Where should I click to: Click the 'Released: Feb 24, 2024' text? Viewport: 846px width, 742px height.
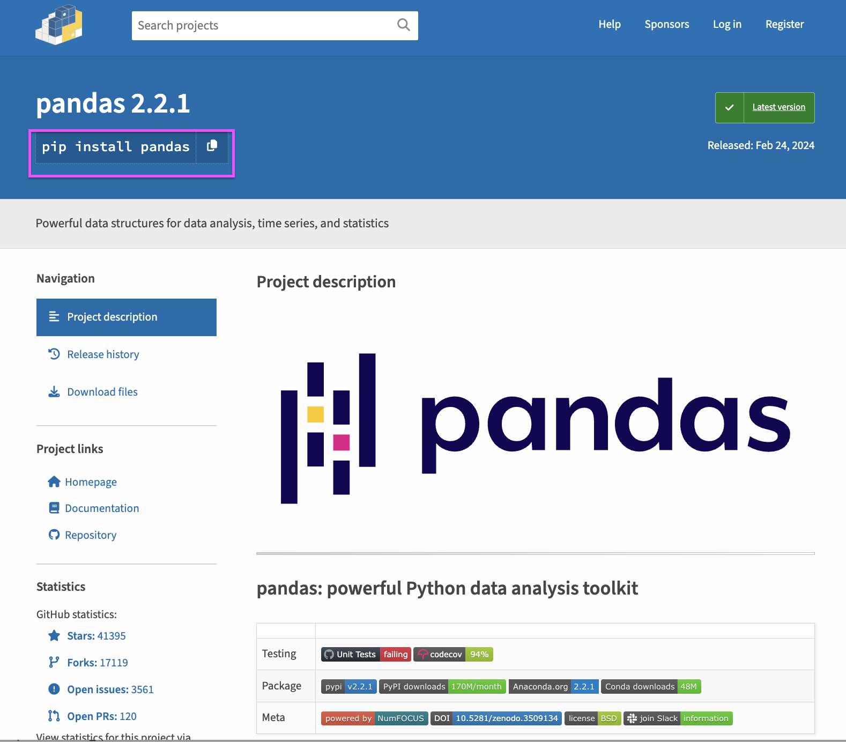[761, 145]
